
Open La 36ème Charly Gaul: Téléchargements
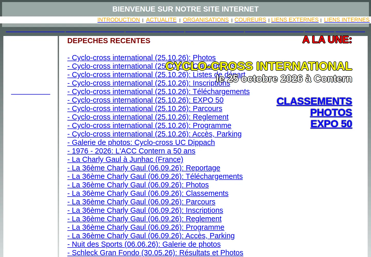[155, 176]
